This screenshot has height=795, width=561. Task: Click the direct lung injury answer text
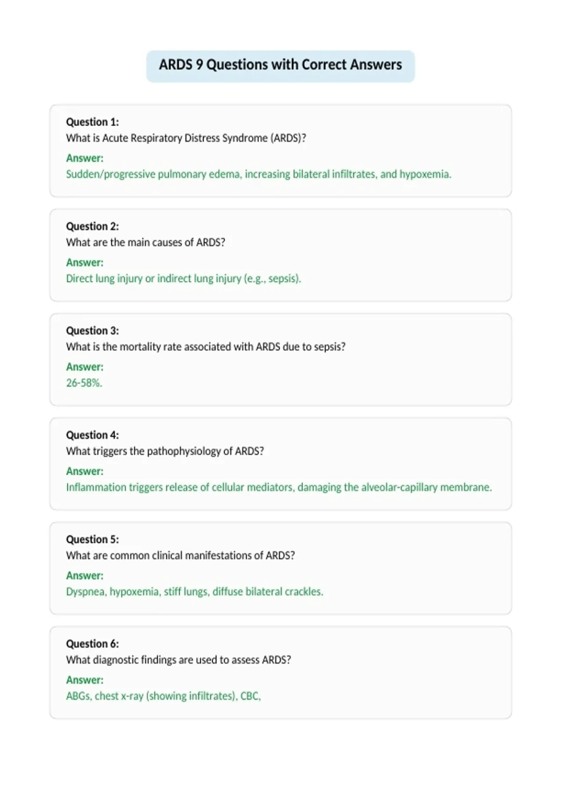(x=183, y=279)
